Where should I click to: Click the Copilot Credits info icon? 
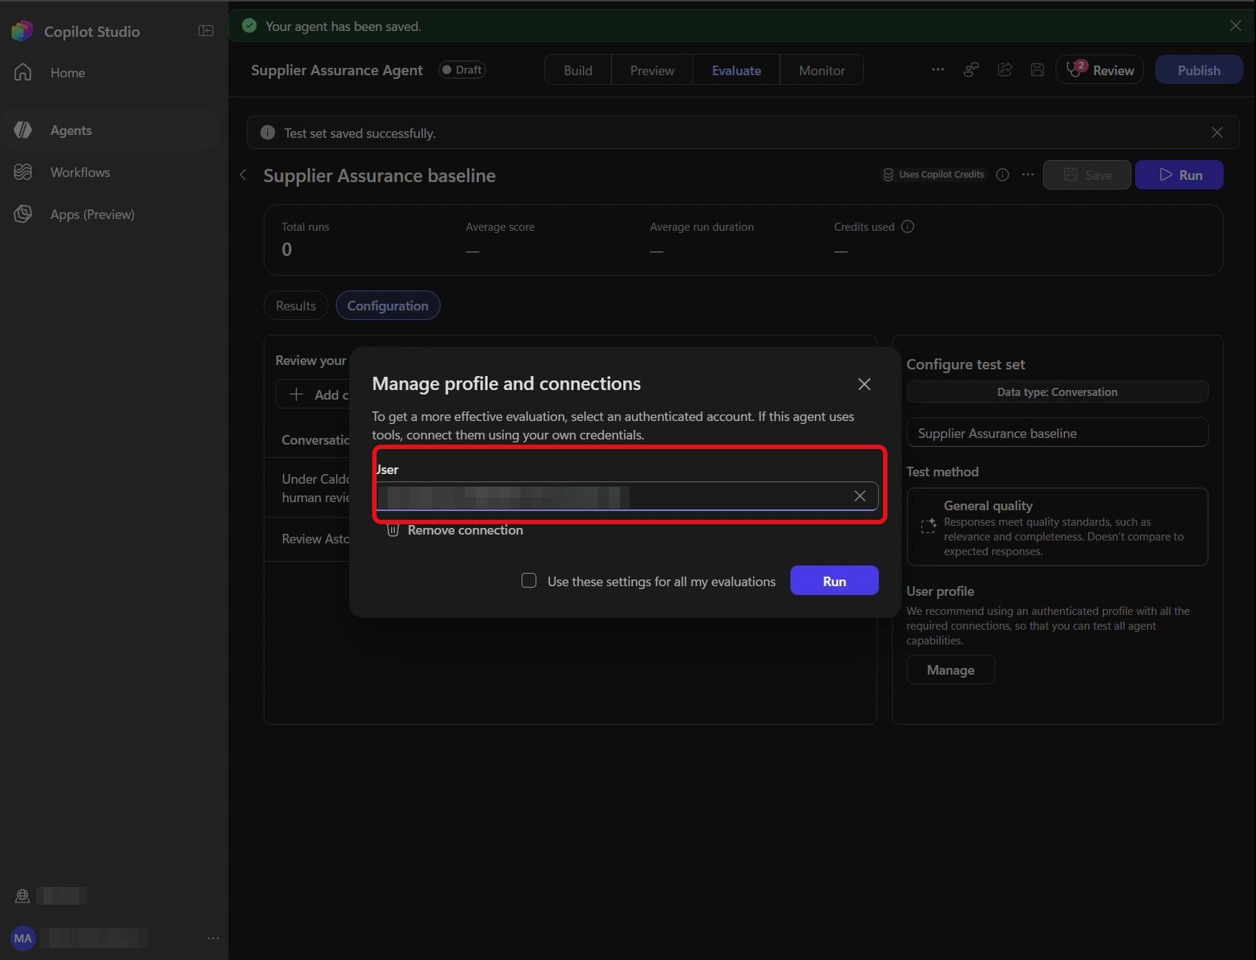pyautogui.click(x=1002, y=175)
